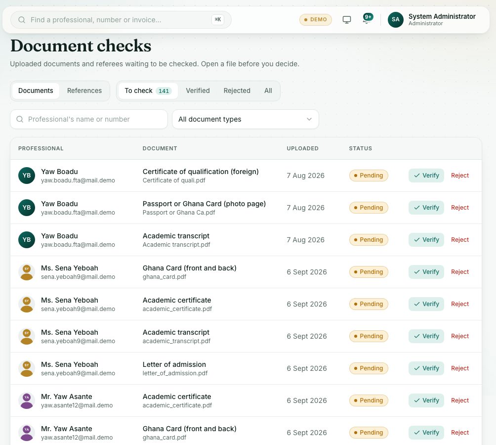
Task: Verify Yaw Asante's Academic certificate
Action: [x=426, y=400]
